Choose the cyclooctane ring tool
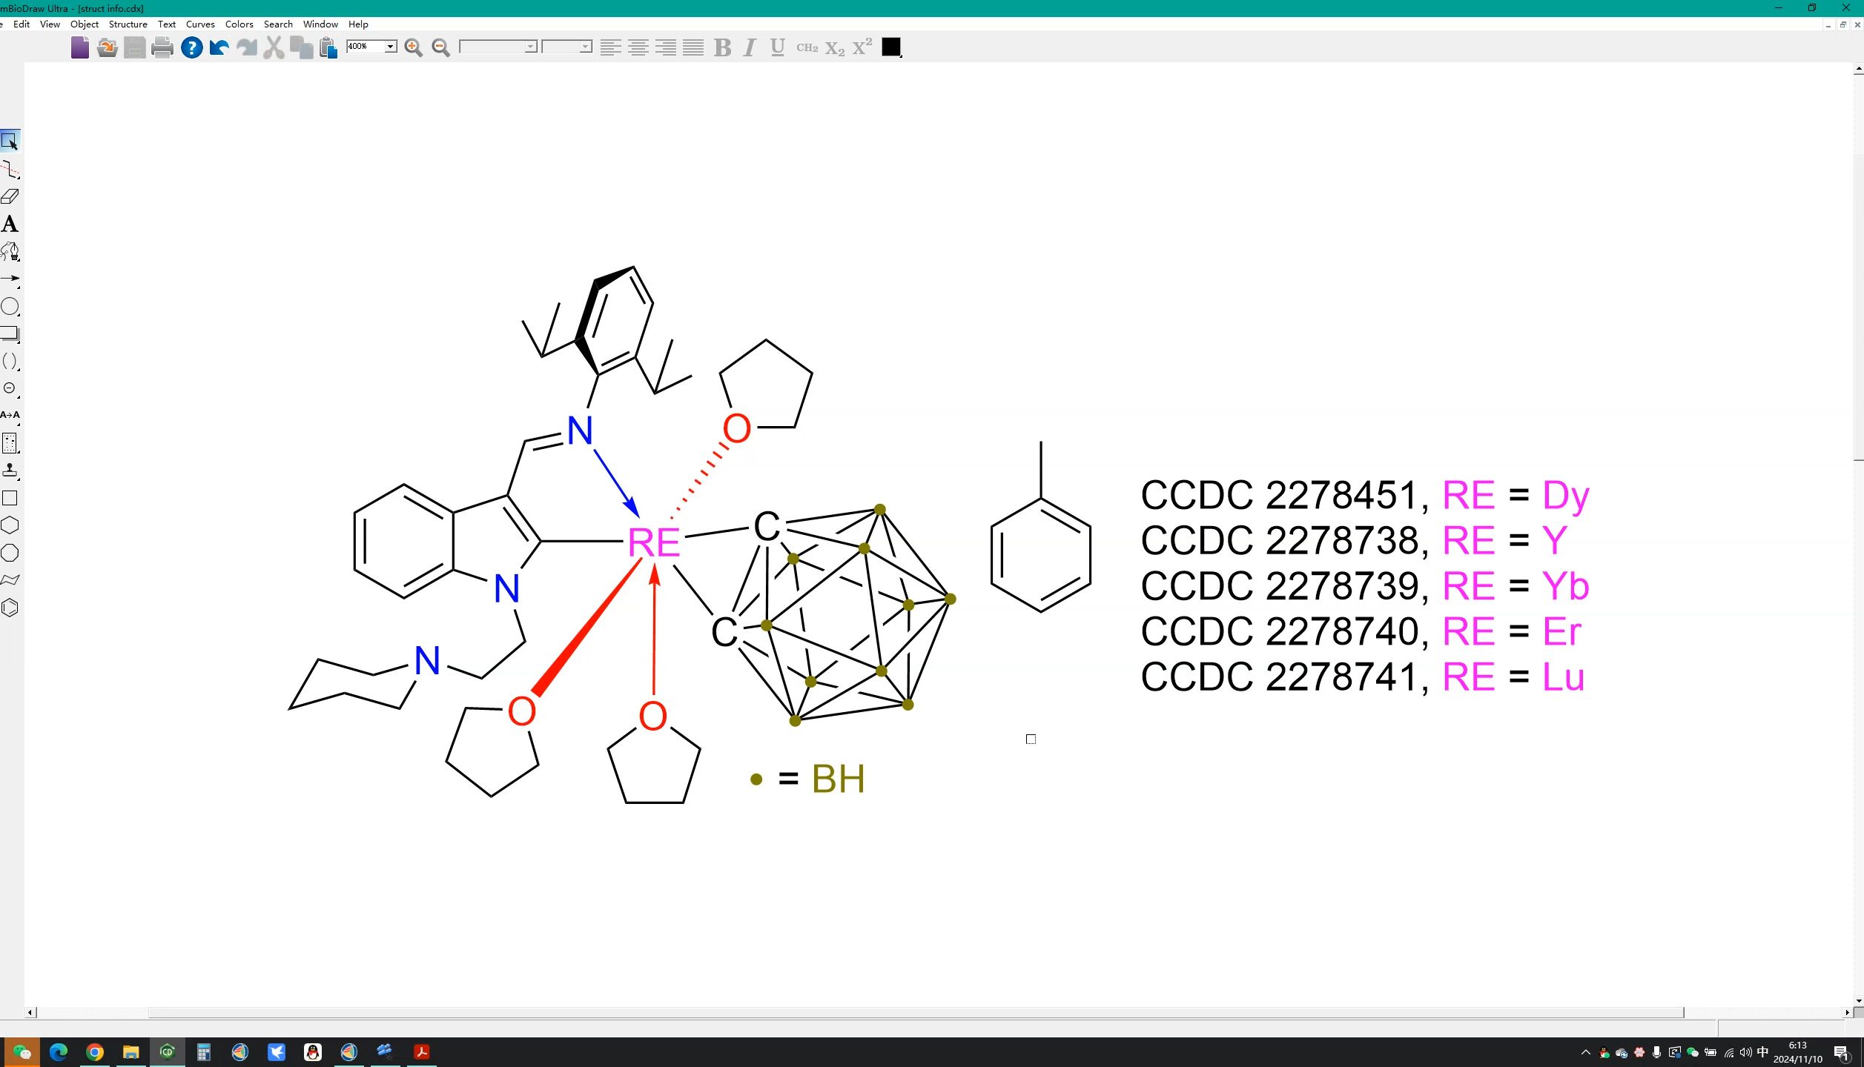The image size is (1864, 1067). click(x=10, y=553)
